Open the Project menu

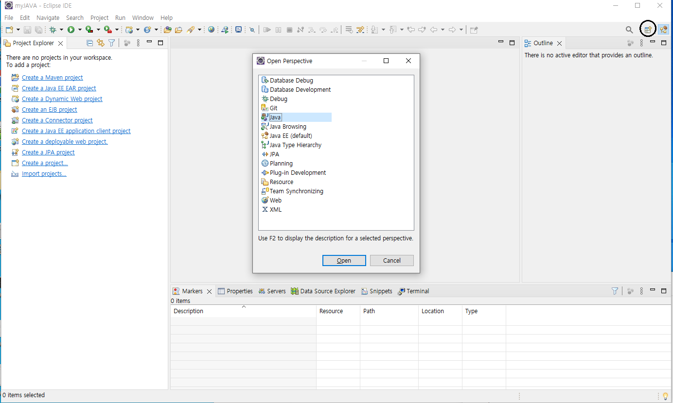click(100, 17)
